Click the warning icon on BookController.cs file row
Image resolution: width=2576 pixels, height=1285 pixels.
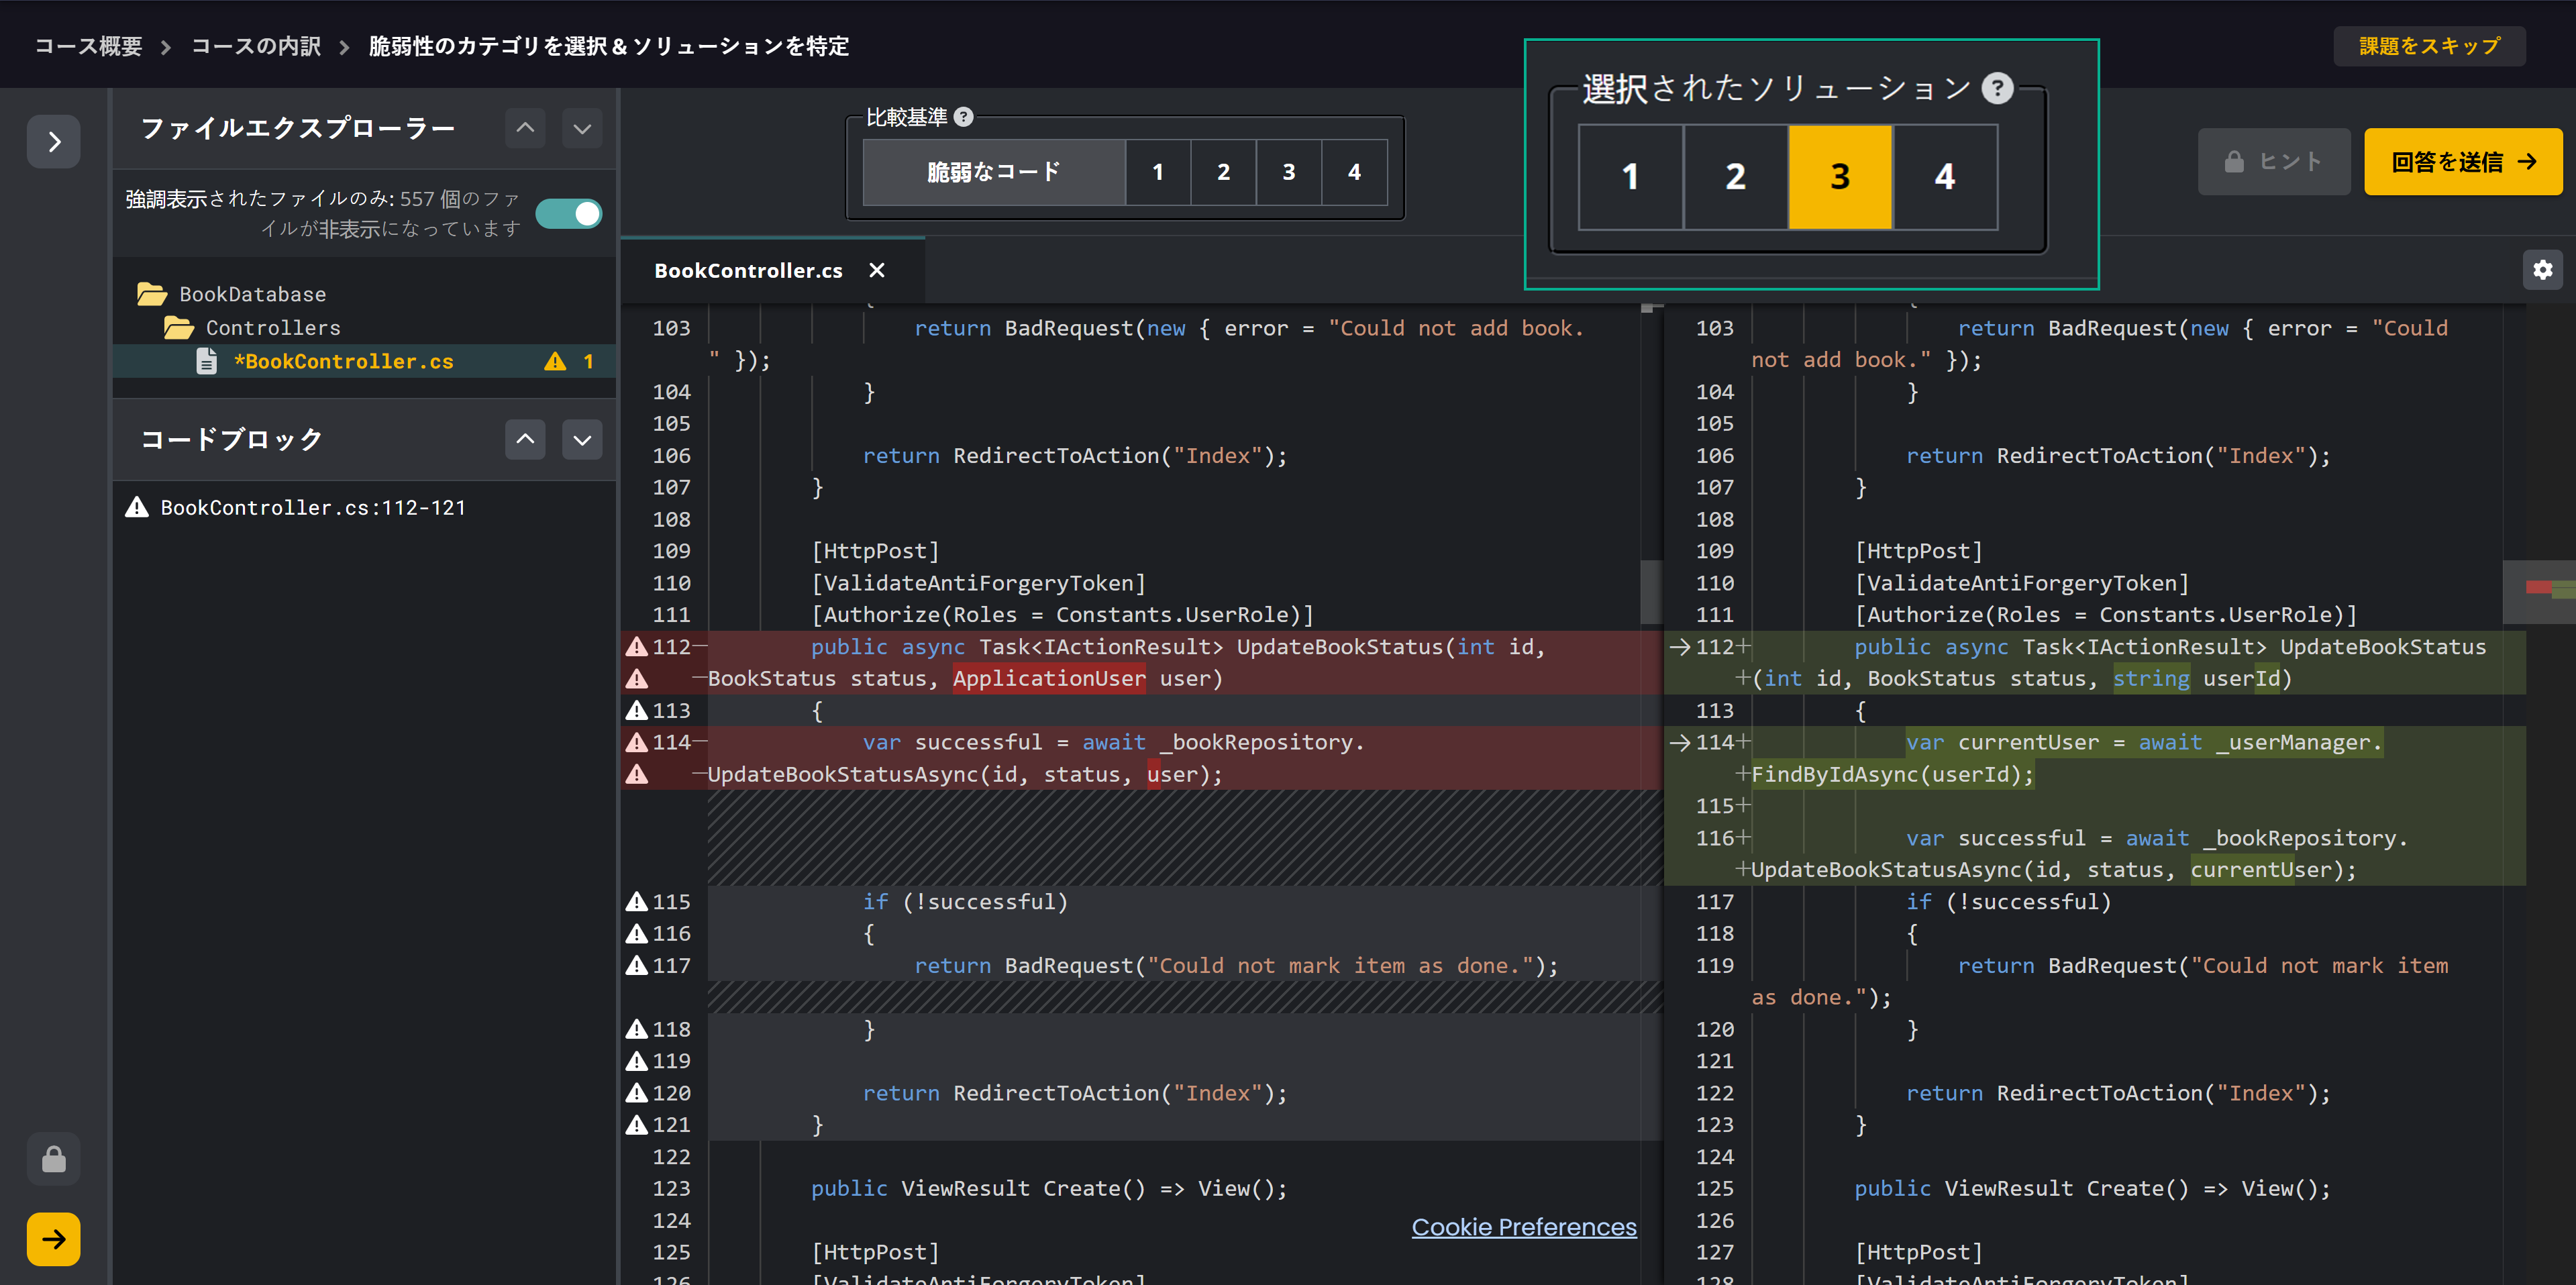pyautogui.click(x=555, y=361)
